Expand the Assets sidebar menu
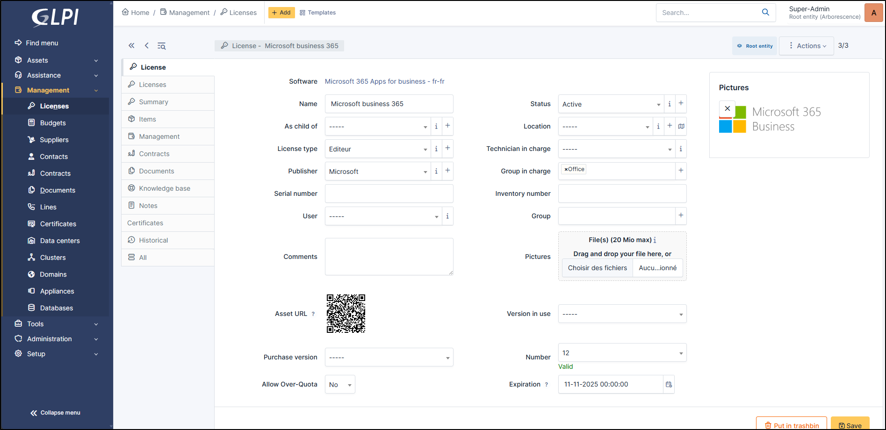The width and height of the screenshot is (886, 430). 56,60
